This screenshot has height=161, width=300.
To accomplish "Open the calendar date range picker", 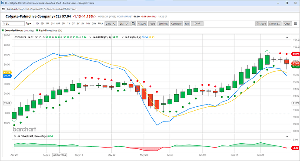I will [133, 24].
